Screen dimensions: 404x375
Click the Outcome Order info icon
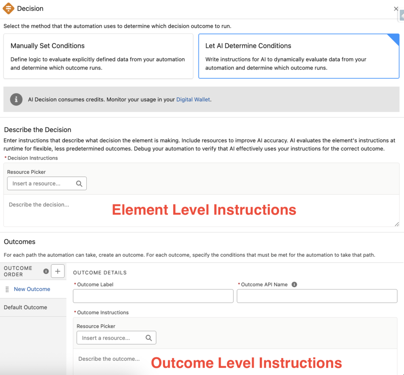pyautogui.click(x=46, y=271)
